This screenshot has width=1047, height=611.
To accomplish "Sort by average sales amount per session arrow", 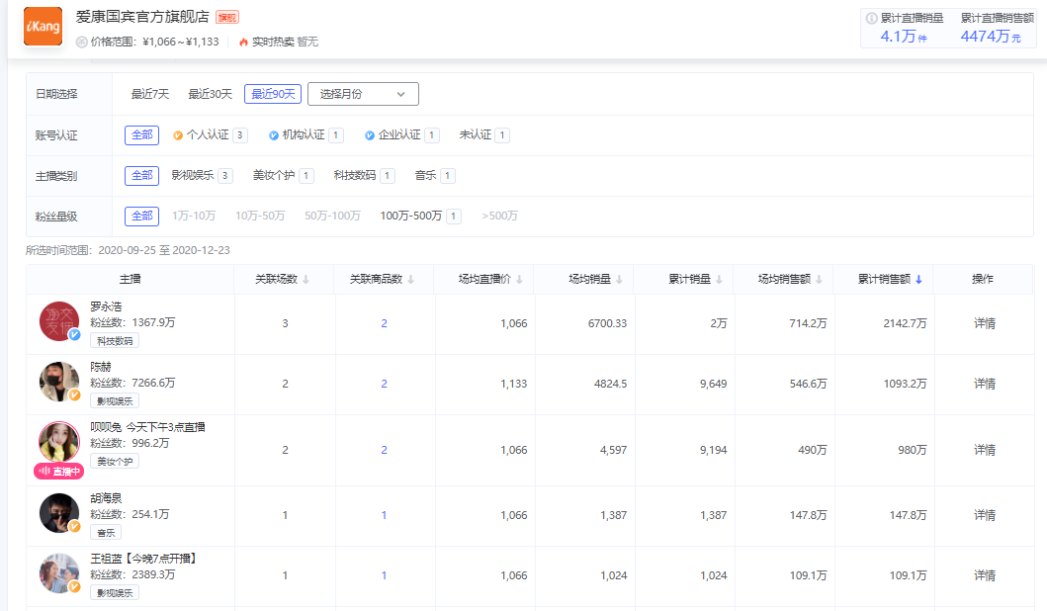I will (x=819, y=279).
